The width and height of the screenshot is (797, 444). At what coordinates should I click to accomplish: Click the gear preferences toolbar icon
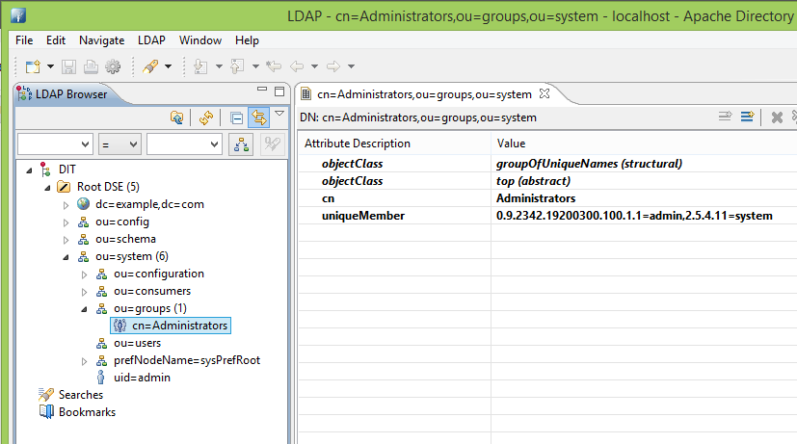pyautogui.click(x=113, y=66)
